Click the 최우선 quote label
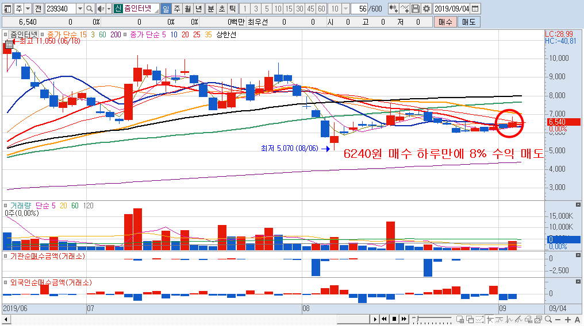Screen dimensions: 584x326 click(x=258, y=22)
